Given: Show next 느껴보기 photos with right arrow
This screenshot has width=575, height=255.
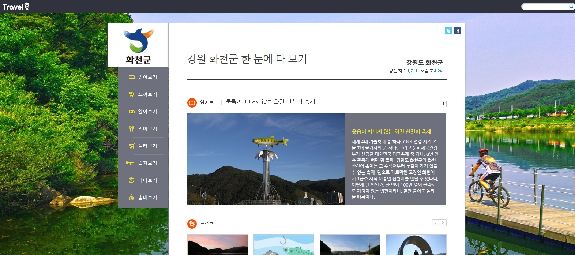Looking at the screenshot, I should 443,222.
